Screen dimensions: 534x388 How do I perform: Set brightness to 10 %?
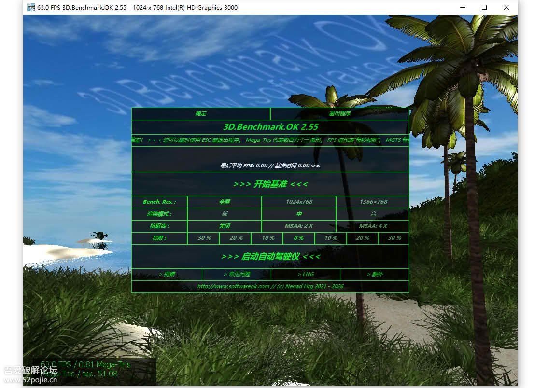pos(331,238)
